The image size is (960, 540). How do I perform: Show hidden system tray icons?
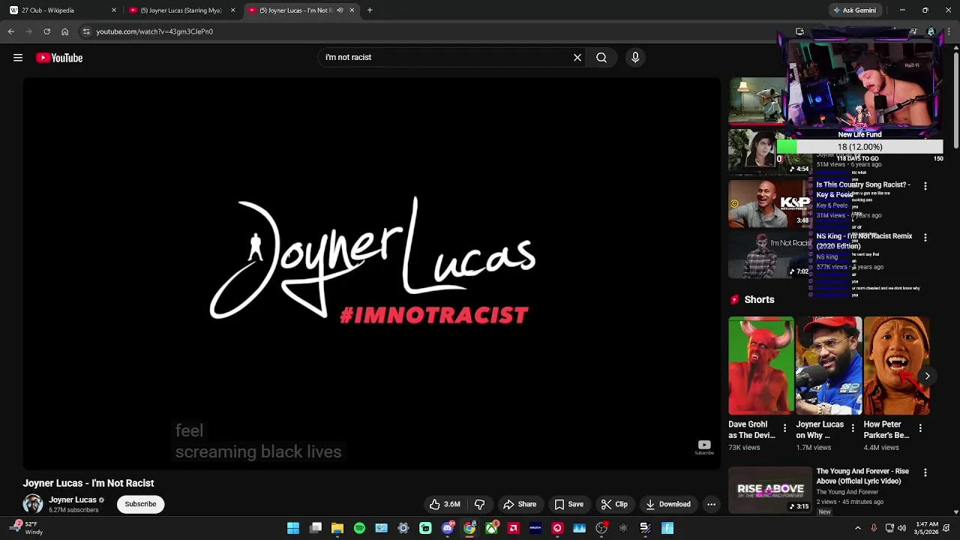[x=858, y=528]
